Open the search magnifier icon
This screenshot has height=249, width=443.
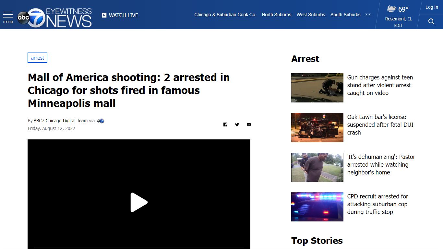pyautogui.click(x=431, y=21)
